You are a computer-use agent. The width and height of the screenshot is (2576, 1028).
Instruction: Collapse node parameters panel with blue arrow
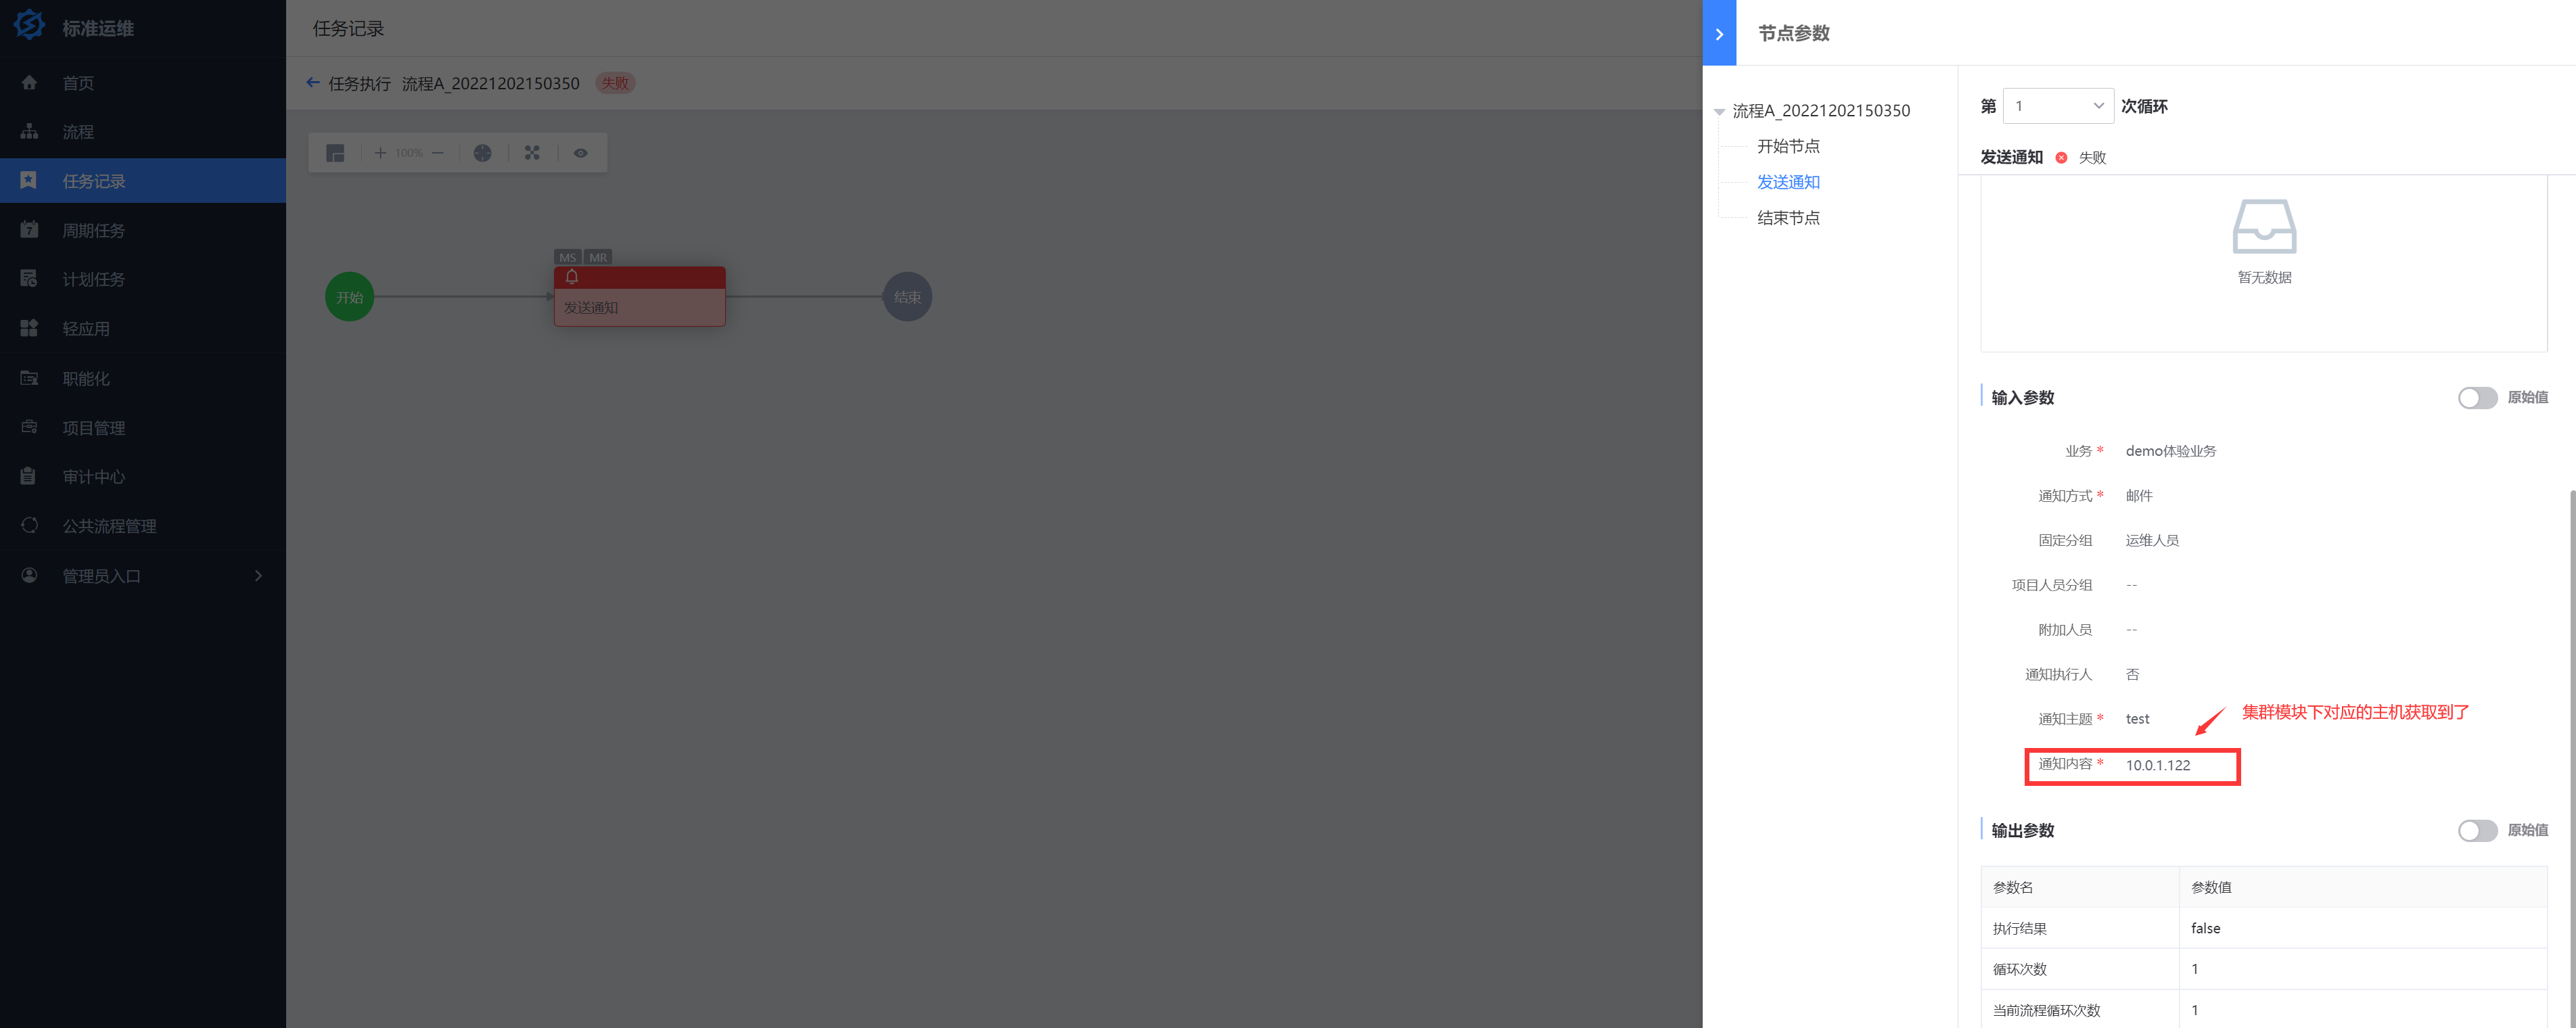(x=1719, y=33)
